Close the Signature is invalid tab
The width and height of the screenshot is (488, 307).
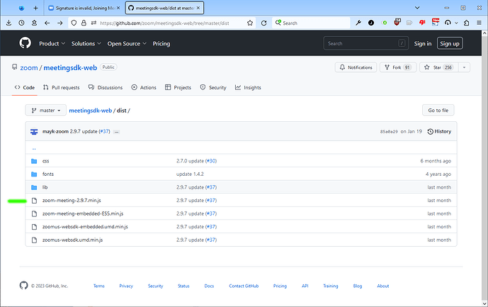(118, 8)
